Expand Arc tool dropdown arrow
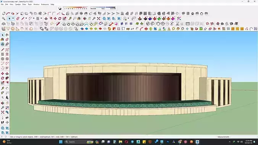Image resolution: width=258 pixels, height=145 pixels. [34, 19]
